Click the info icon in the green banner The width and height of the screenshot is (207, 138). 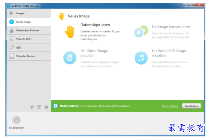56,106
